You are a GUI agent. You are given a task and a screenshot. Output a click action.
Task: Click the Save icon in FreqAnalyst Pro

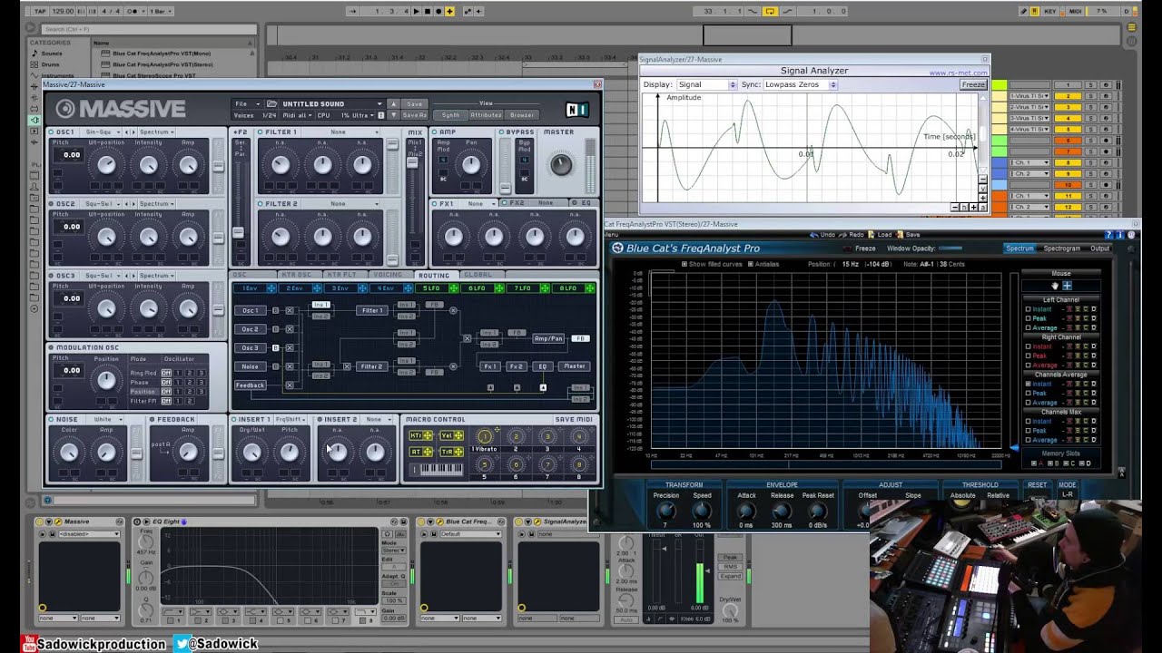tap(901, 235)
